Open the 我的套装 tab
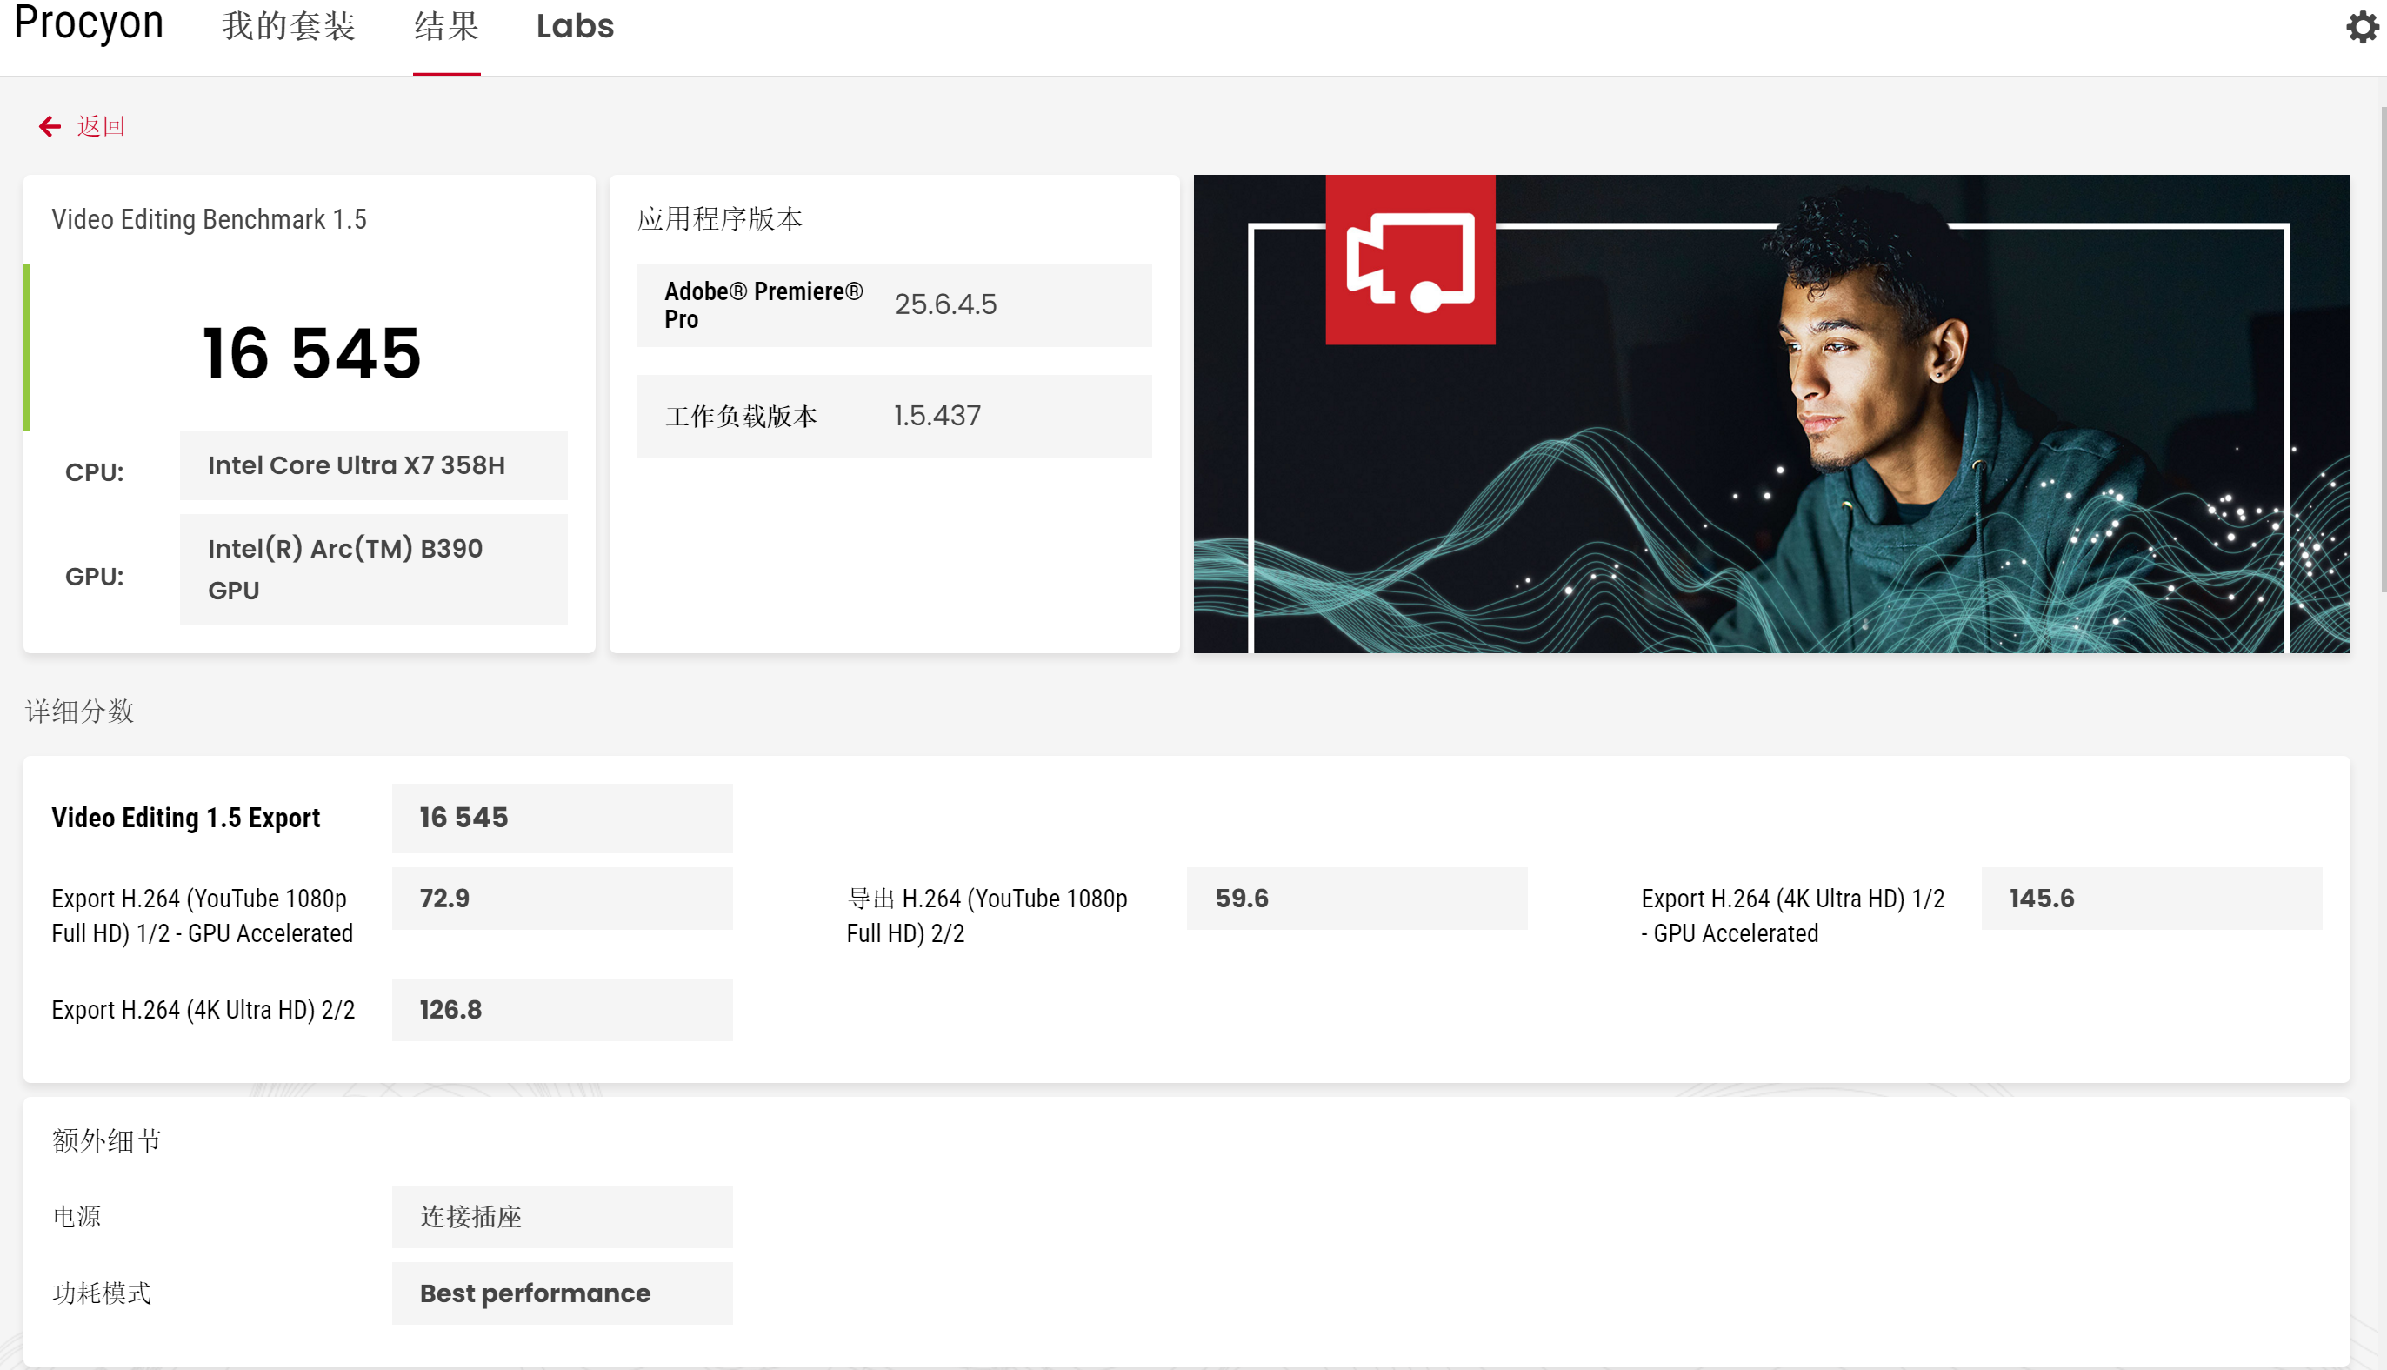The height and width of the screenshot is (1370, 2387). click(288, 26)
